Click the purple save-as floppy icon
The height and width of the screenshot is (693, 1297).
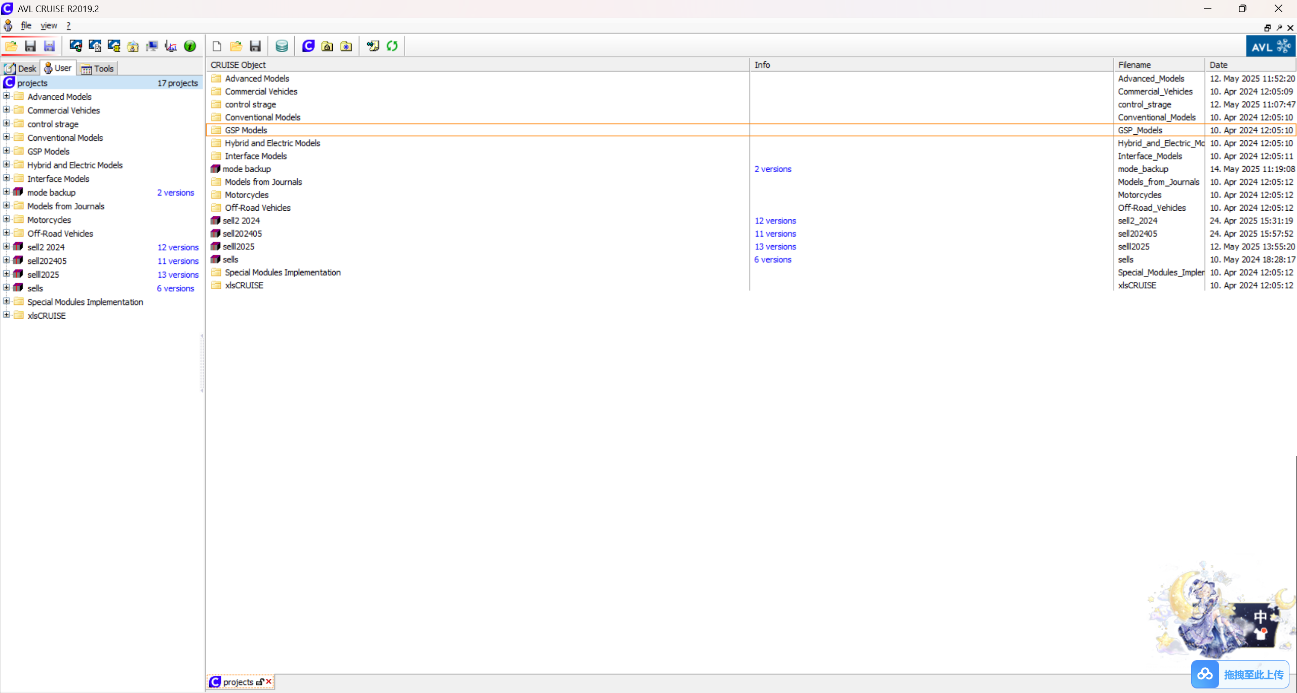49,46
